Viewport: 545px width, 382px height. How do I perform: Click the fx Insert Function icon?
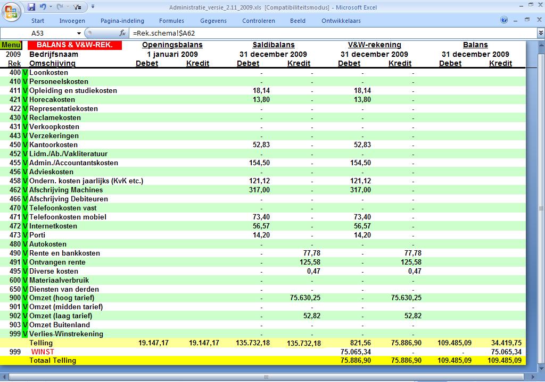click(x=122, y=33)
